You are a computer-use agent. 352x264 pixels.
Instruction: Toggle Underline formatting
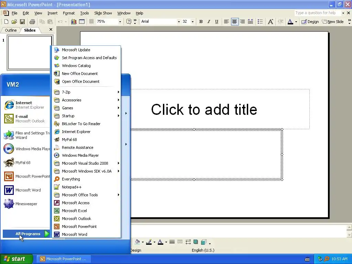click(x=217, y=22)
